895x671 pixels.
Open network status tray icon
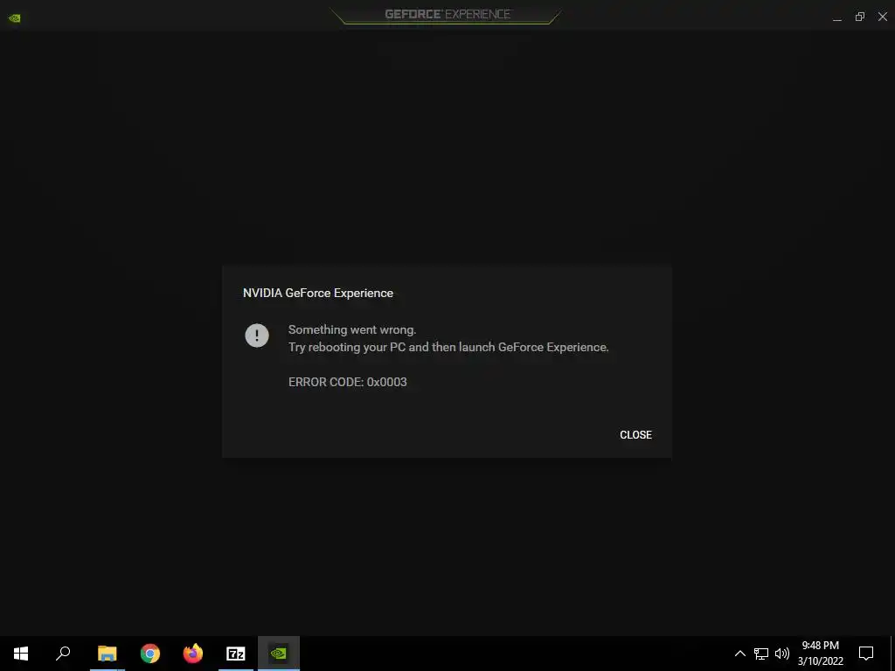click(761, 654)
